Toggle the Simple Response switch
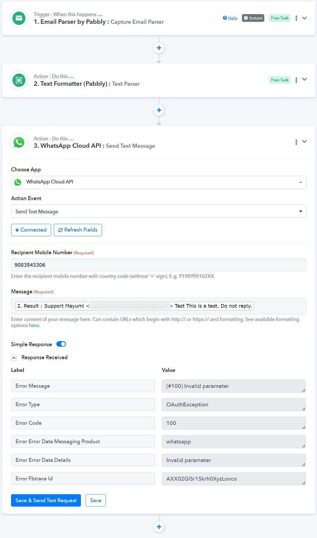317x538 pixels. [x=61, y=344]
